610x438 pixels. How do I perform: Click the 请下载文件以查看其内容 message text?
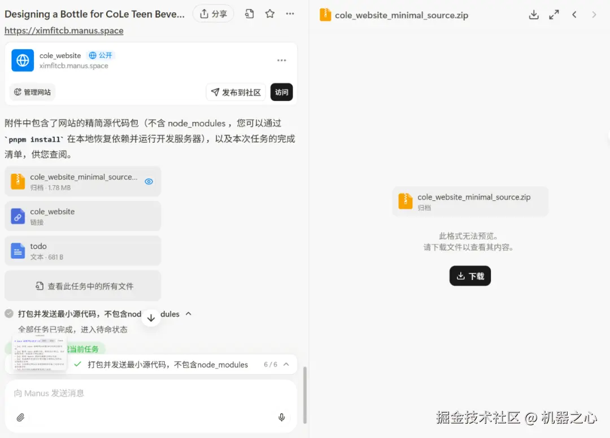coord(468,247)
